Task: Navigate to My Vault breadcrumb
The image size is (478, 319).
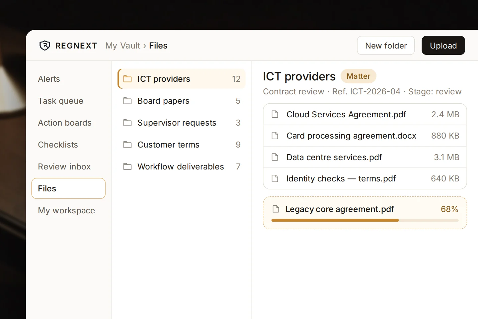Action: click(123, 46)
